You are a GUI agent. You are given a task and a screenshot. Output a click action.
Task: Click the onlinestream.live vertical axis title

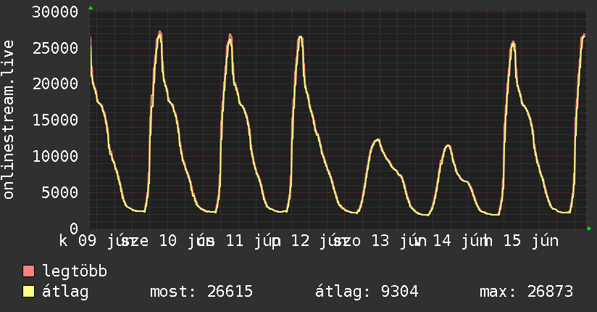click(8, 120)
